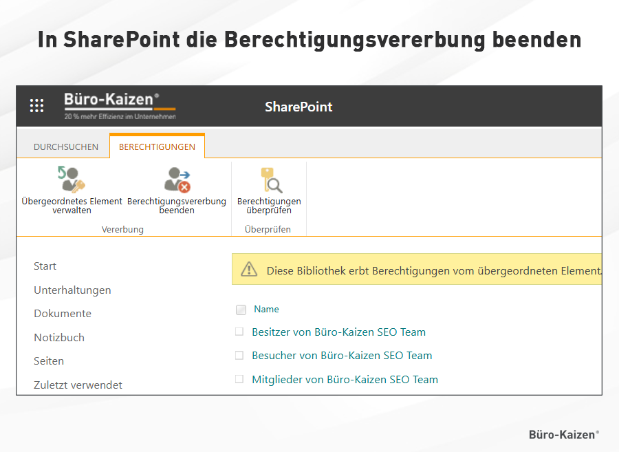Open Start in the left navigation

(45, 266)
